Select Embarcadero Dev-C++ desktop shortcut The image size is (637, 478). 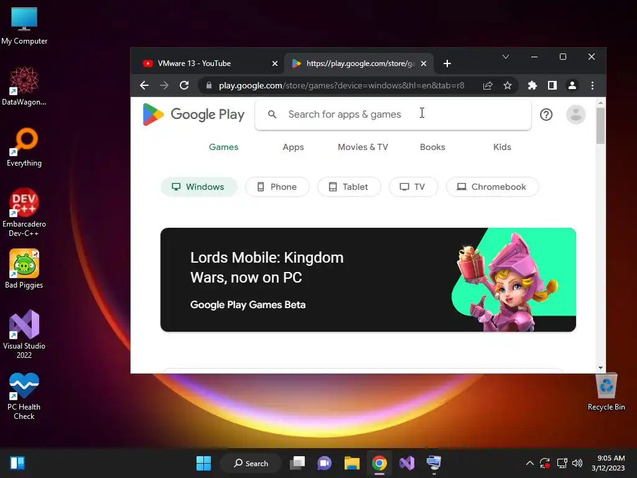tap(24, 213)
